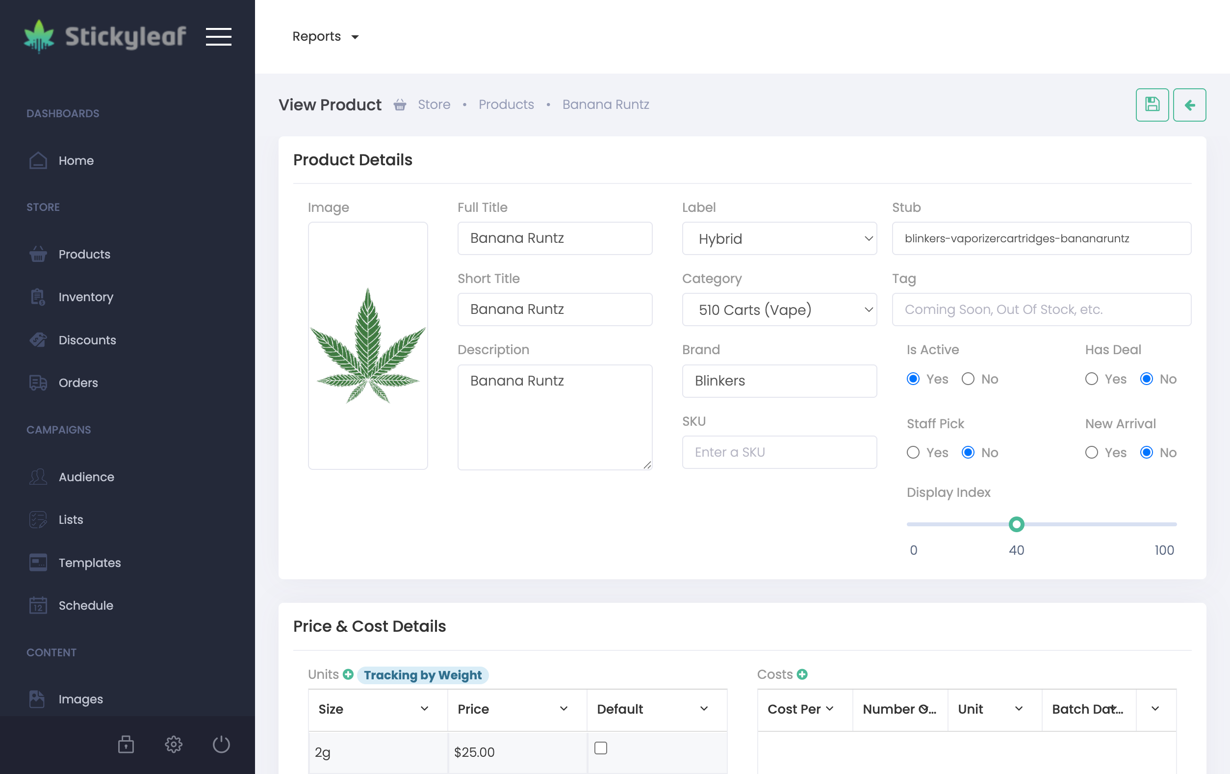Image resolution: width=1230 pixels, height=774 pixels.
Task: Expand the Reports dropdown menu
Action: coord(325,37)
